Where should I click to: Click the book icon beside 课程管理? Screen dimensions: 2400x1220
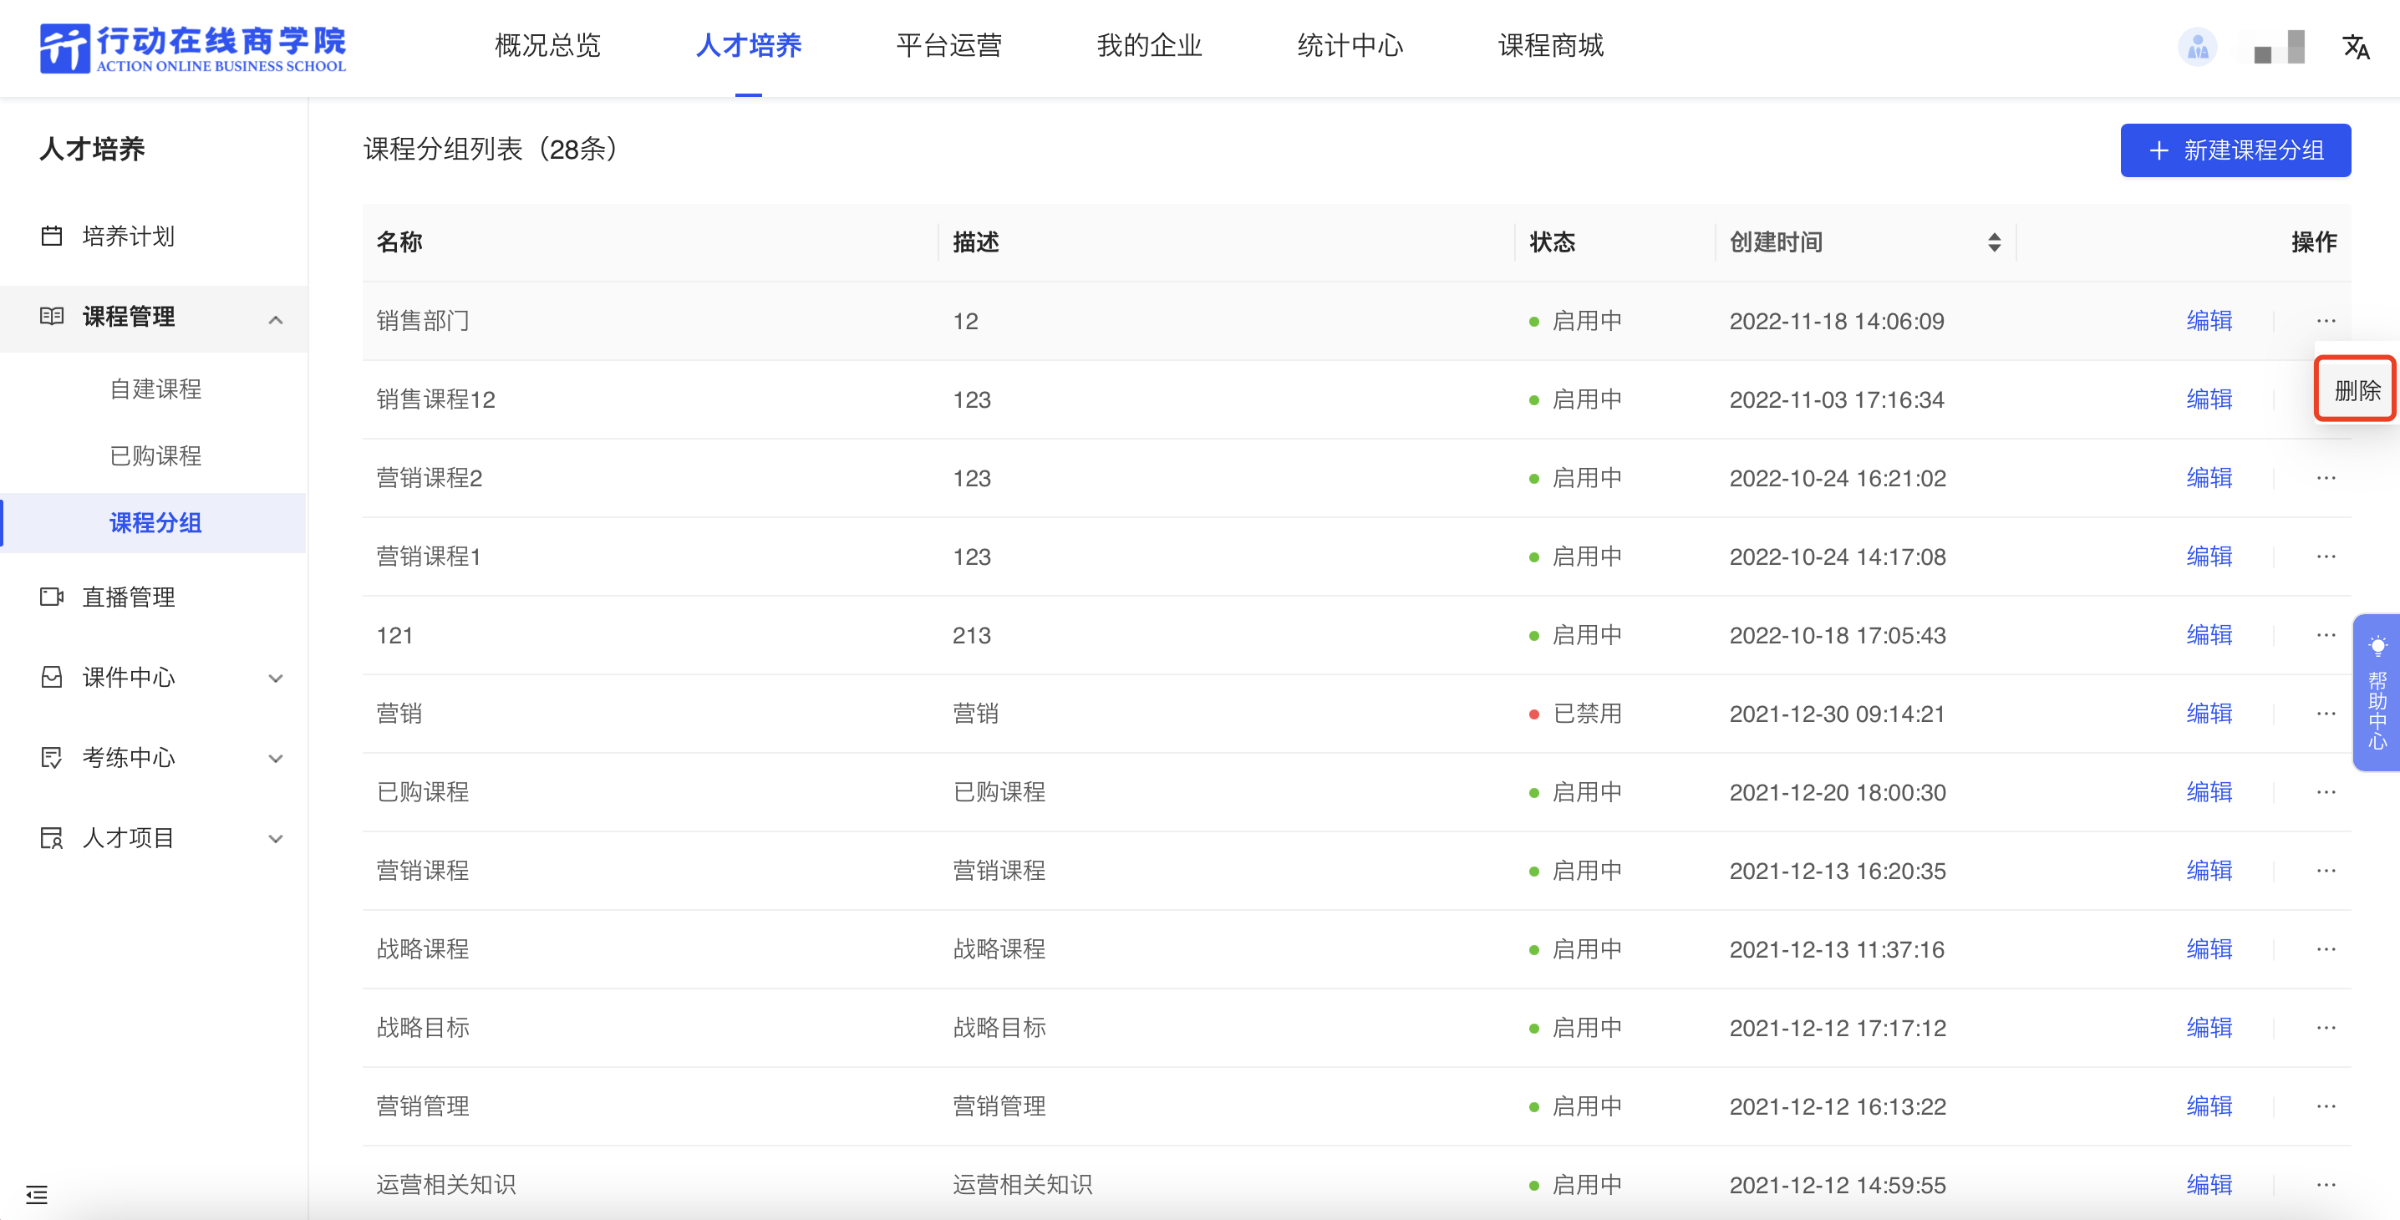52,317
